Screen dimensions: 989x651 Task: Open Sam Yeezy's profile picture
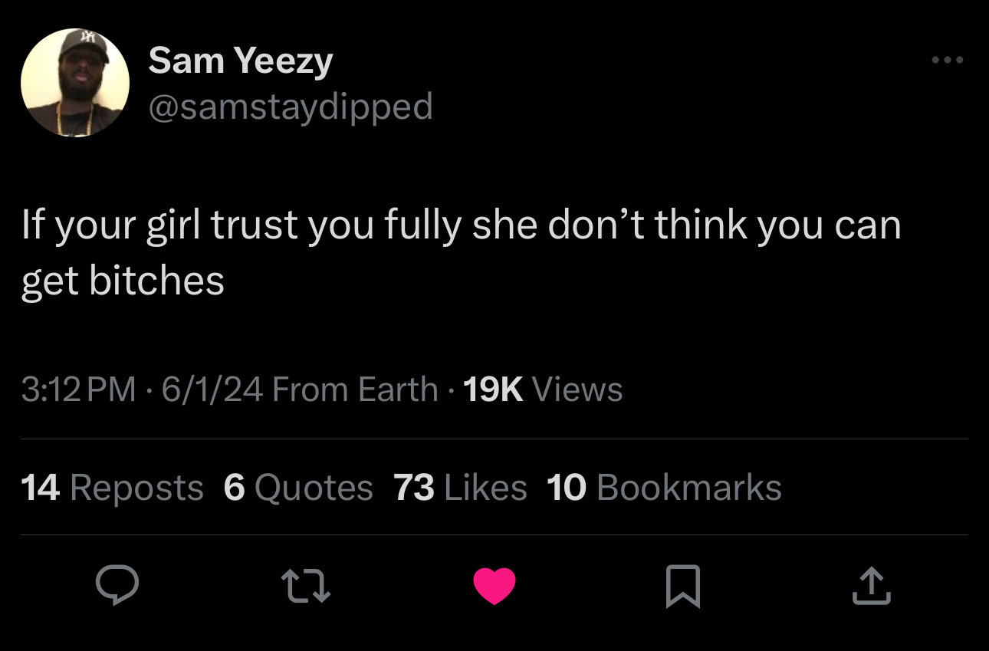pos(75,83)
